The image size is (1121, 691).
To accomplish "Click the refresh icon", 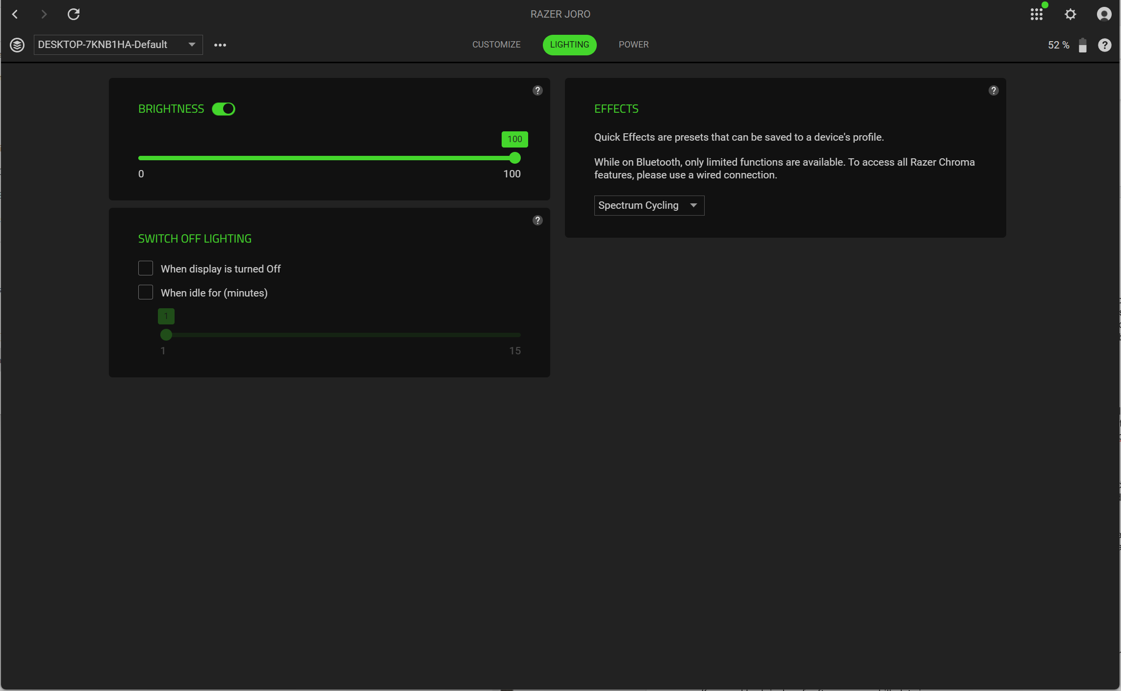I will coord(74,14).
